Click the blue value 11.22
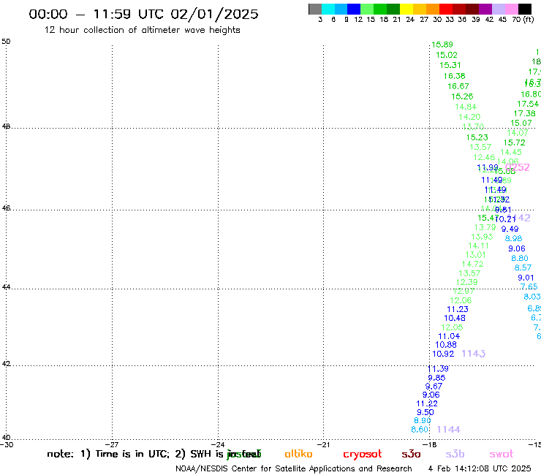541x475 pixels. tap(427, 404)
